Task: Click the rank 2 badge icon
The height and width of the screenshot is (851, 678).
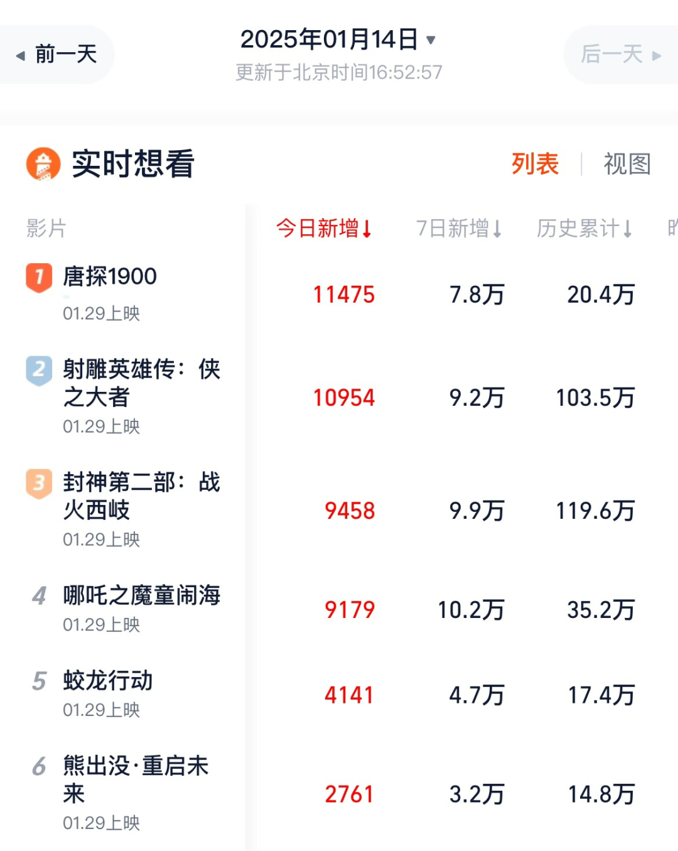Action: pyautogui.click(x=39, y=370)
